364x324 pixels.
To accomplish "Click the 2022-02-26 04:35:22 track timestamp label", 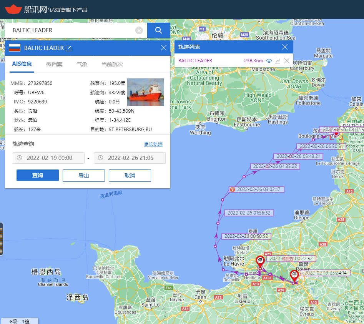I will coord(275,166).
